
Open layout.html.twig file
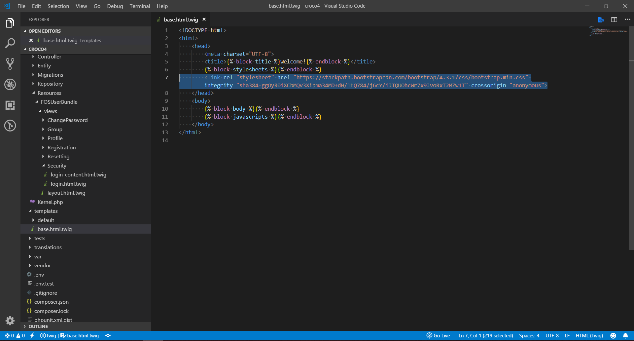(x=66, y=193)
